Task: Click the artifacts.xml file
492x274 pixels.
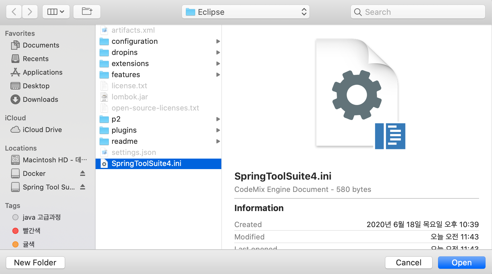Action: click(x=158, y=30)
